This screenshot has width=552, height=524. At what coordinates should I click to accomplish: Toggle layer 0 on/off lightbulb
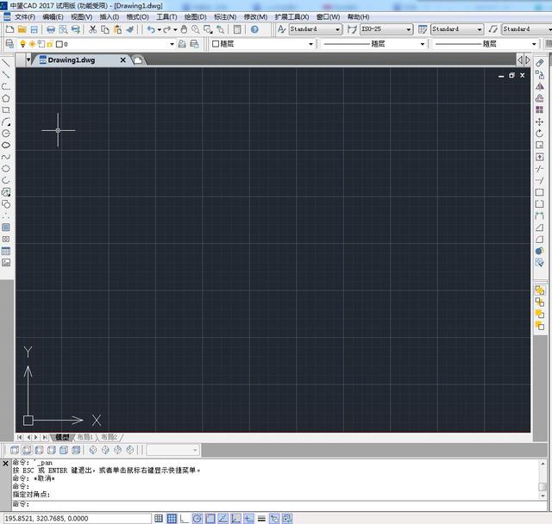point(23,44)
